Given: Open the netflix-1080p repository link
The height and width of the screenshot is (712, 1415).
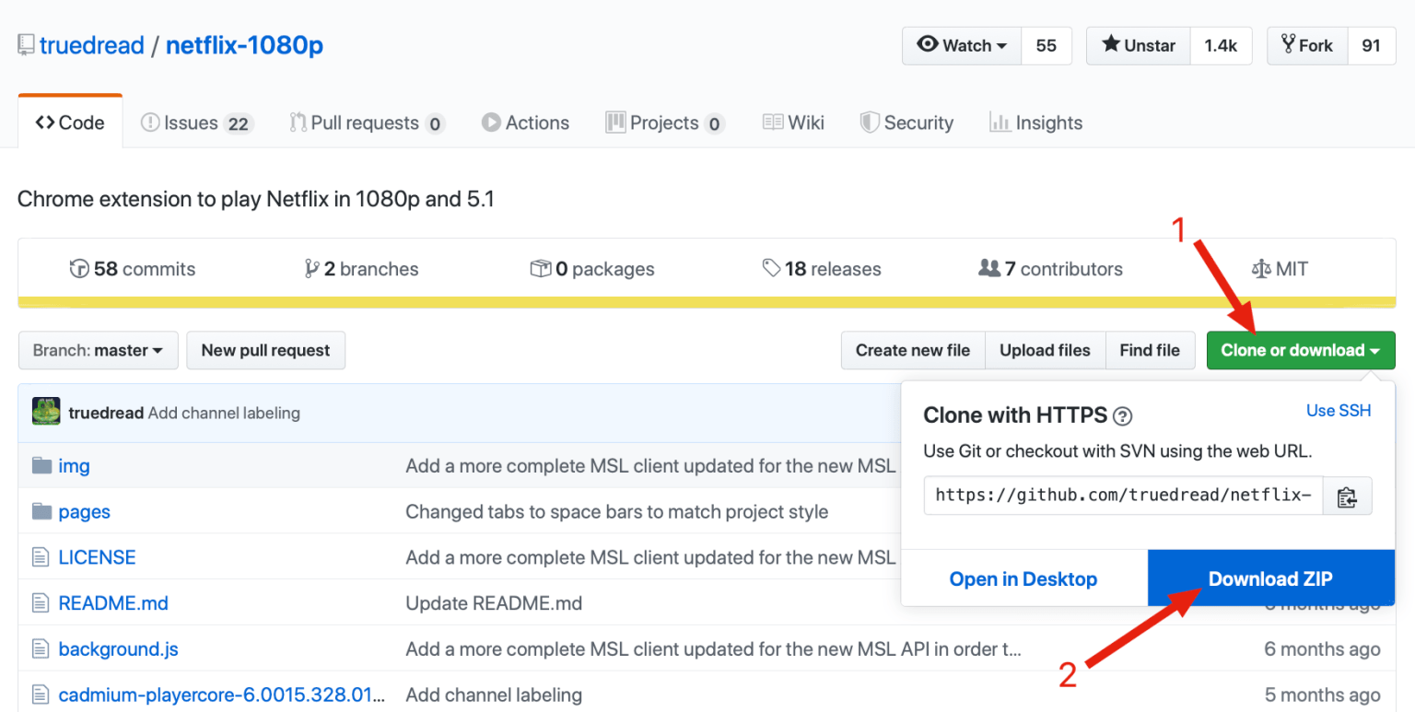Looking at the screenshot, I should click(x=244, y=45).
